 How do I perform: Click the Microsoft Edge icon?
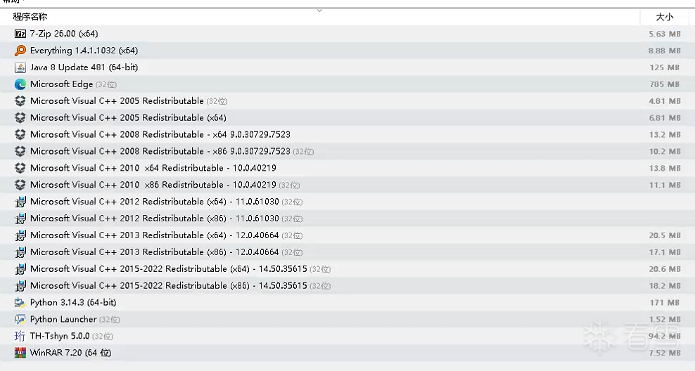pyautogui.click(x=20, y=84)
